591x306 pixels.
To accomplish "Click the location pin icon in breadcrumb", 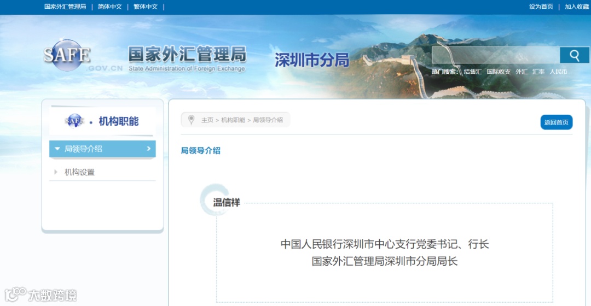I will 191,120.
